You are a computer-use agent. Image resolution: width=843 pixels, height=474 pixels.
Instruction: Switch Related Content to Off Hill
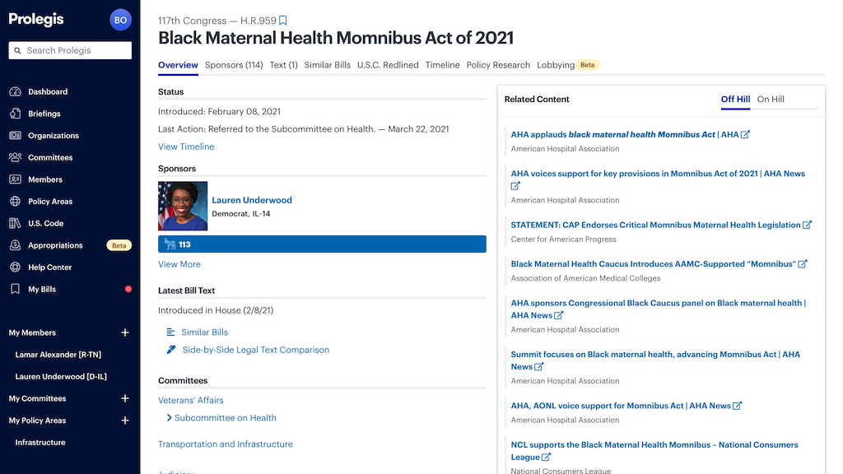[735, 100]
